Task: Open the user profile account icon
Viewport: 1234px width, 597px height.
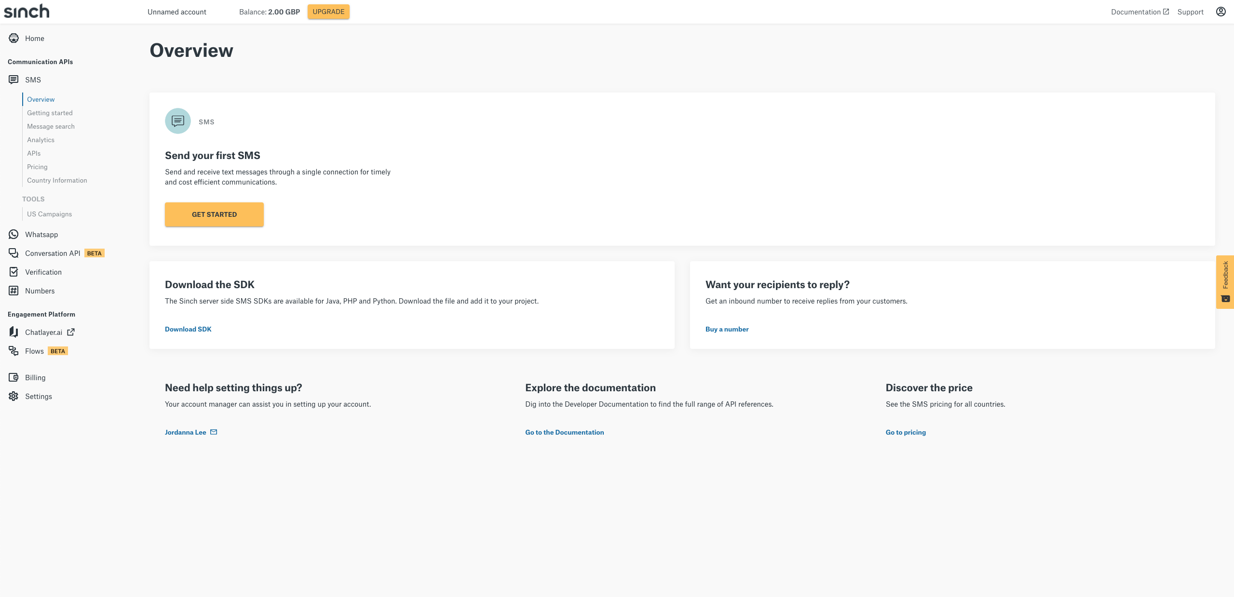Action: pyautogui.click(x=1220, y=12)
